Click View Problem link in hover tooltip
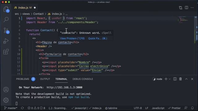This screenshot has width=198, height=111. (x=72, y=38)
